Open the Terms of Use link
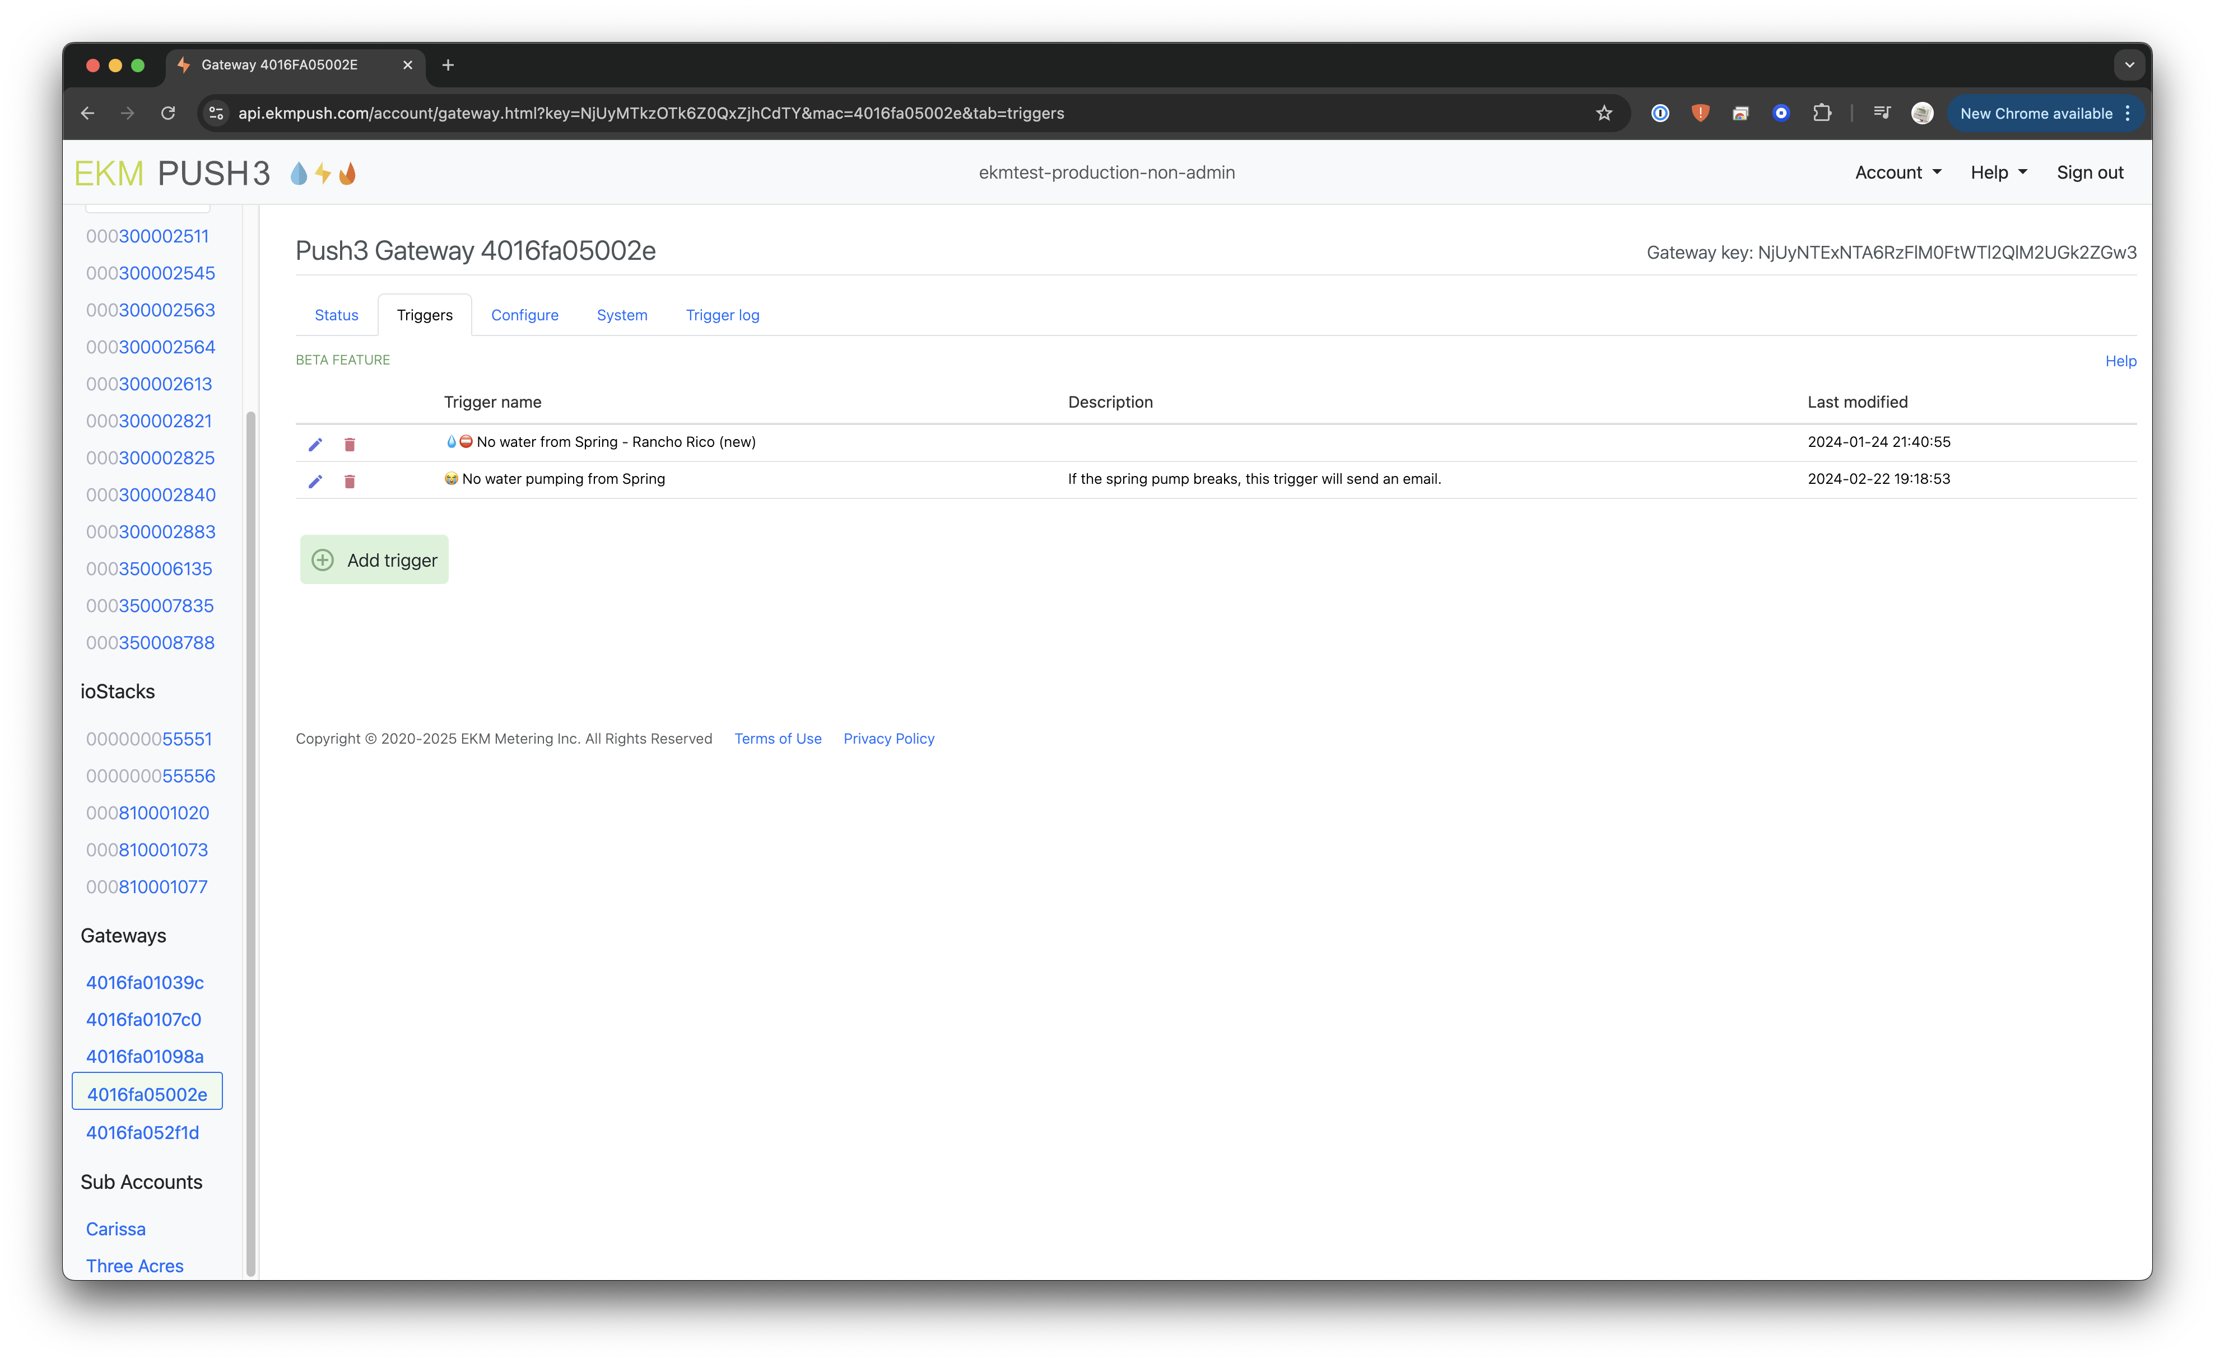The image size is (2215, 1363). coord(777,738)
